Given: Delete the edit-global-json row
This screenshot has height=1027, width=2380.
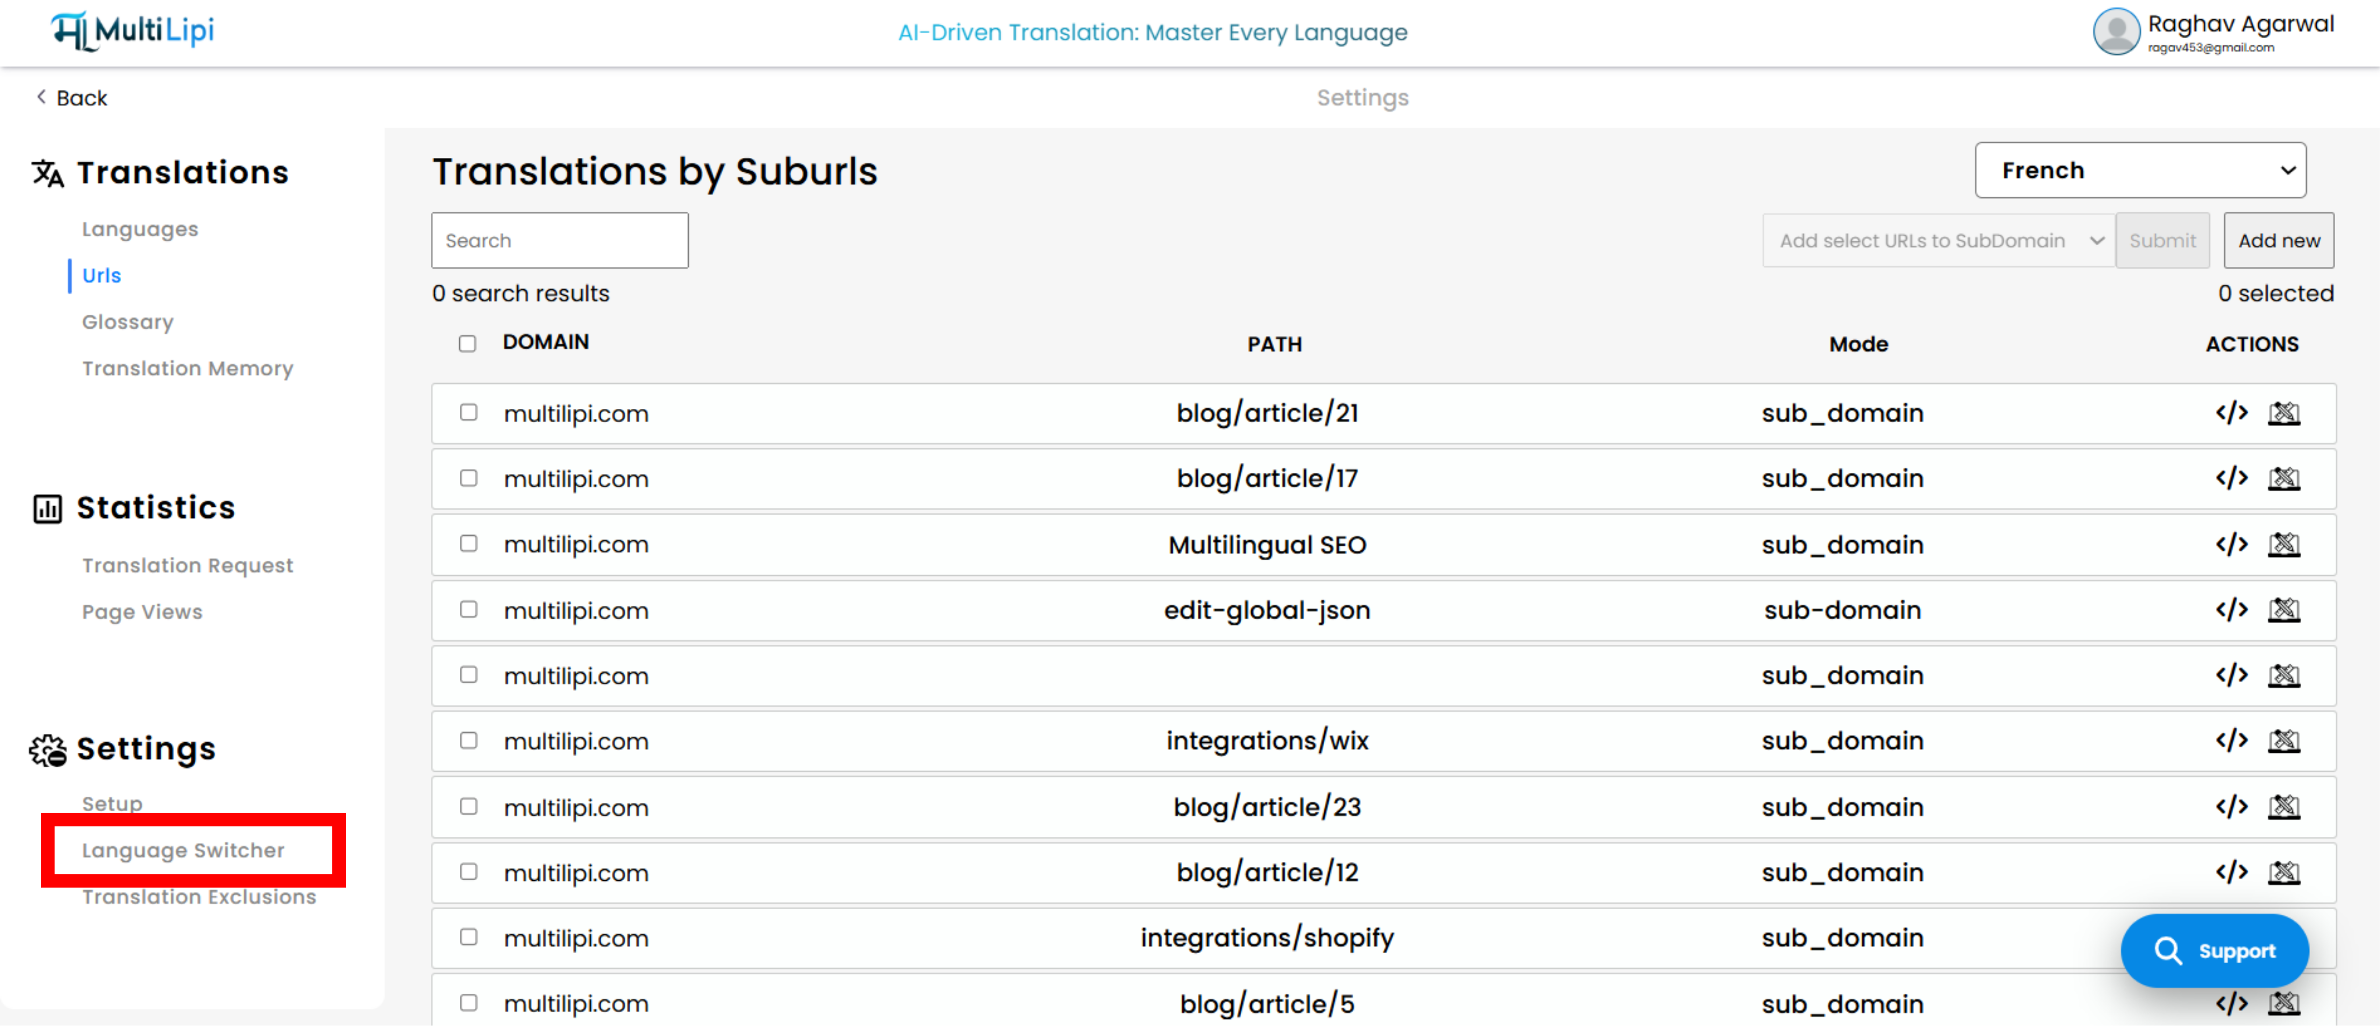Looking at the screenshot, I should [x=2284, y=610].
